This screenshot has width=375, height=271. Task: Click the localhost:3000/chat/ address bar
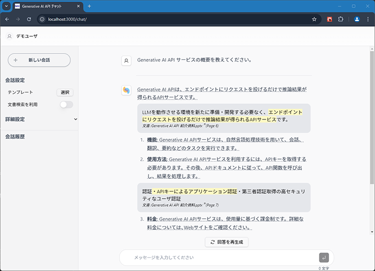(177, 19)
